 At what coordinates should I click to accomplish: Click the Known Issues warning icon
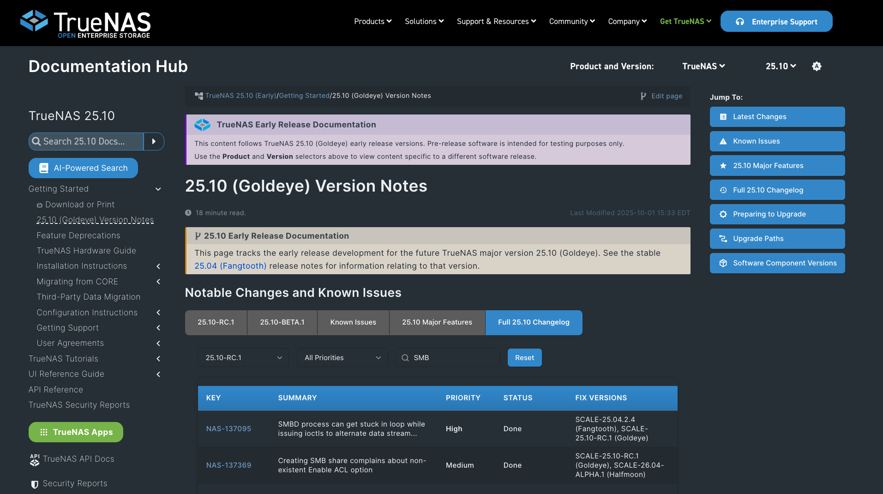click(x=723, y=141)
